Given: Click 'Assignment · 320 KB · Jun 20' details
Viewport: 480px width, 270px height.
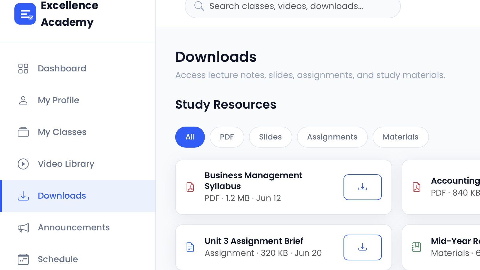Looking at the screenshot, I should (x=263, y=253).
